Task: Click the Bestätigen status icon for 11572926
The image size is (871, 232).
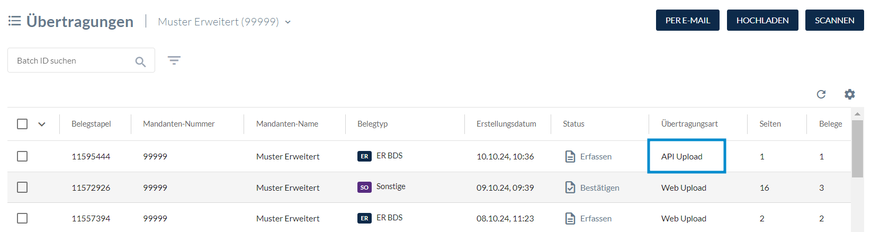Action: coord(570,188)
